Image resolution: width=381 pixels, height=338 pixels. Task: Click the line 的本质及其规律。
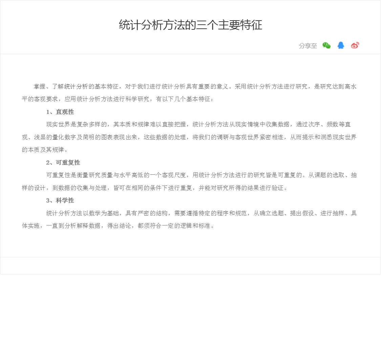(45, 150)
